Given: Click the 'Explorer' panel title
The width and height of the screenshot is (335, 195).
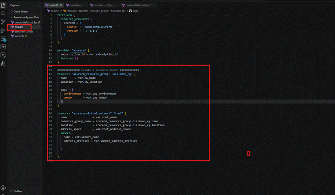Looking at the screenshot, I should [x=15, y=5].
